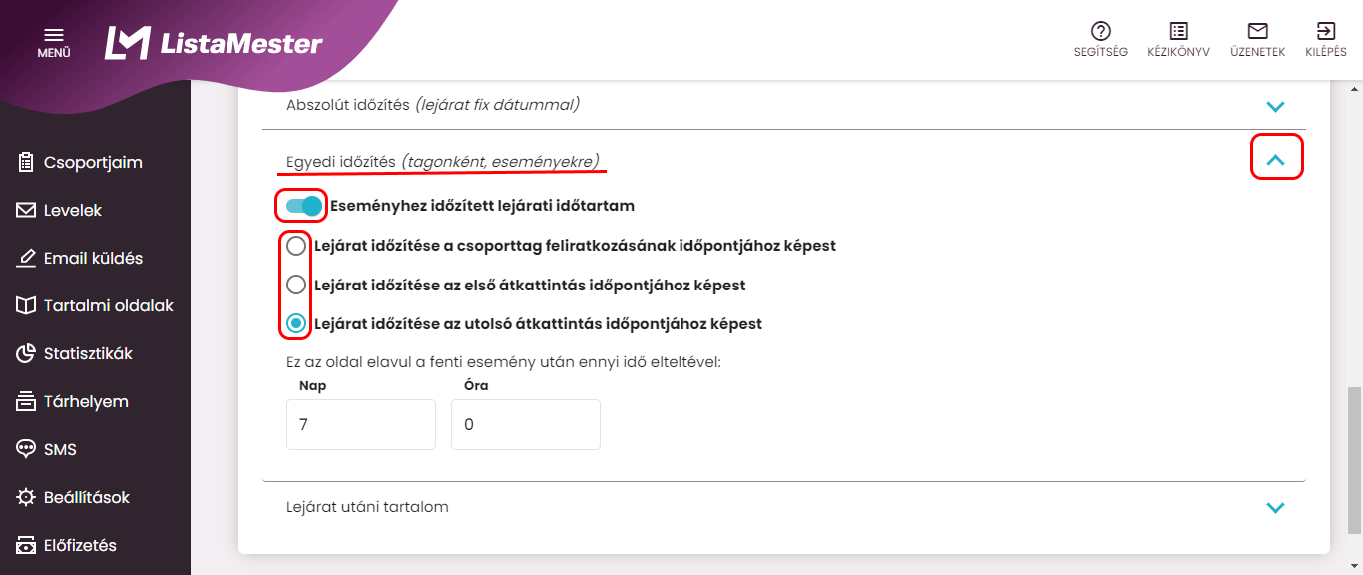Open Tartalmi oldalak sidebar link
This screenshot has height=575, width=1363.
coord(108,306)
